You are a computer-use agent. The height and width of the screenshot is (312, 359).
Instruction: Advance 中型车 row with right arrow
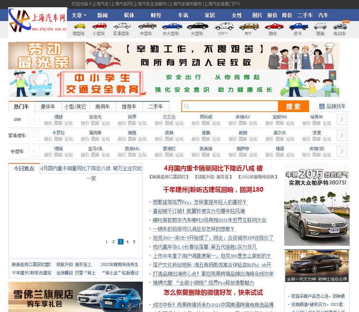[x=342, y=151]
